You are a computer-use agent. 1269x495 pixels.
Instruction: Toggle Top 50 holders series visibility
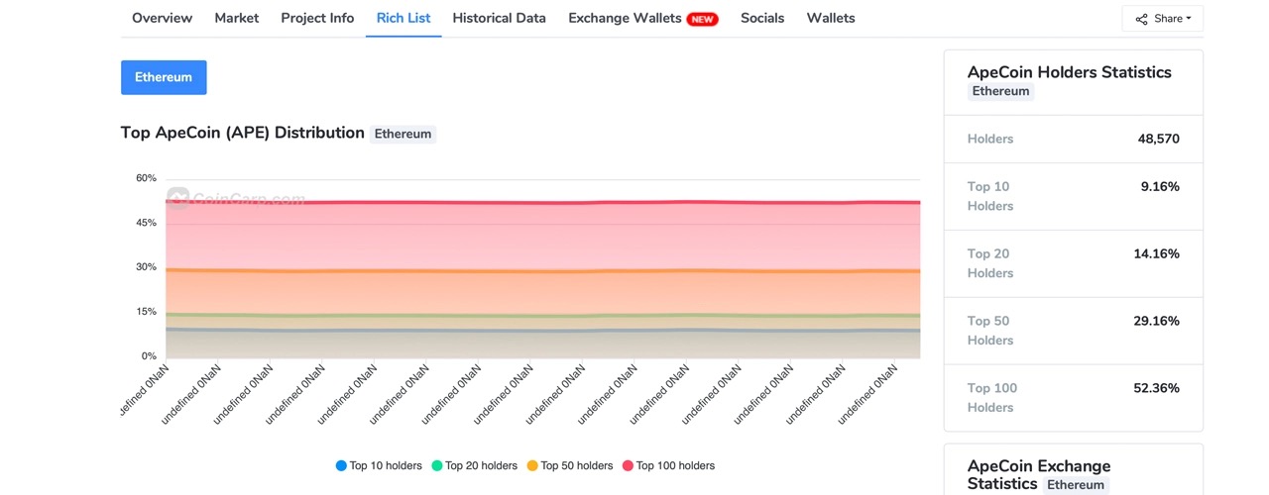tap(569, 465)
